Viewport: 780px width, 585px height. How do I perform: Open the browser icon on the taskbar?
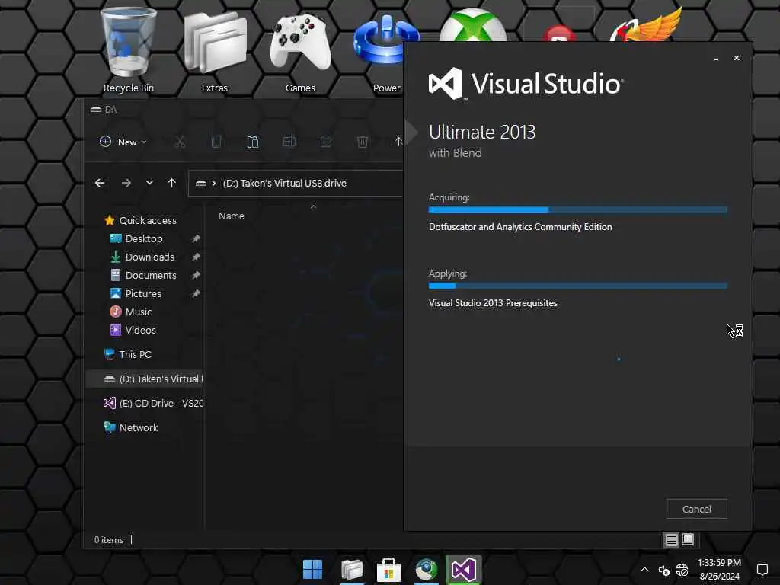click(x=426, y=570)
